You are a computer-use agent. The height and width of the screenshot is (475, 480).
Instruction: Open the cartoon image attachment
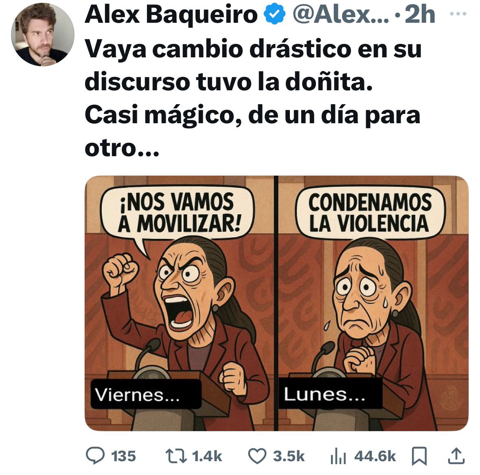coord(276,303)
